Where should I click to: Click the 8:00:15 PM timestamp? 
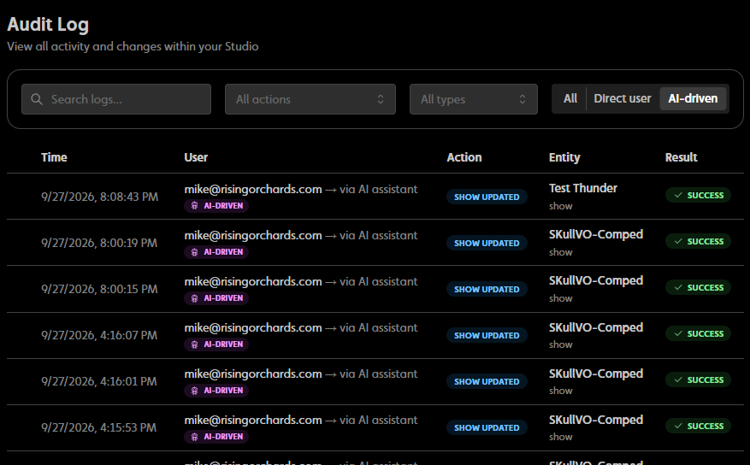click(x=99, y=289)
